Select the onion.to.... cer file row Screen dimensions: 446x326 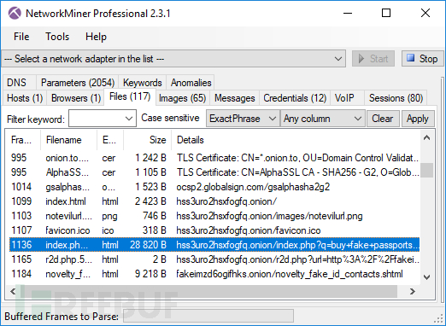(x=214, y=158)
